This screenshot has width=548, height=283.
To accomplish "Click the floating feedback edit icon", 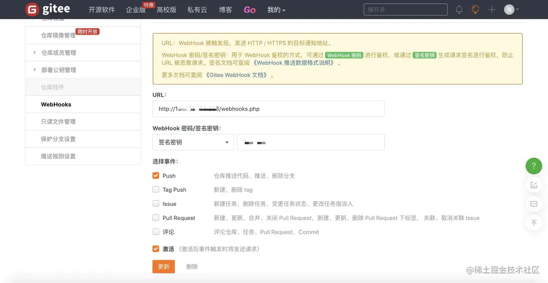I will pos(534,185).
